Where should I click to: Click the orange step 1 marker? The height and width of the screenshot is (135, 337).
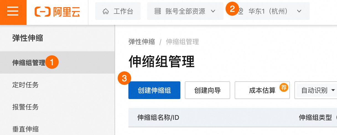point(52,62)
